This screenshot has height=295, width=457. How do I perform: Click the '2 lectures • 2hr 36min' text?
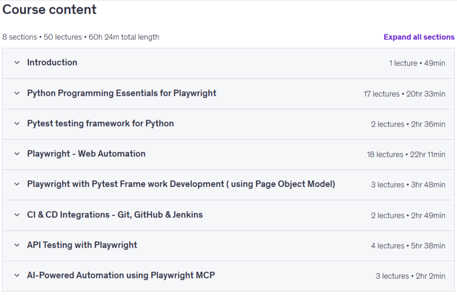tap(408, 124)
